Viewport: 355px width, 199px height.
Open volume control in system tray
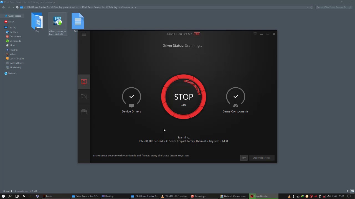click(329, 196)
